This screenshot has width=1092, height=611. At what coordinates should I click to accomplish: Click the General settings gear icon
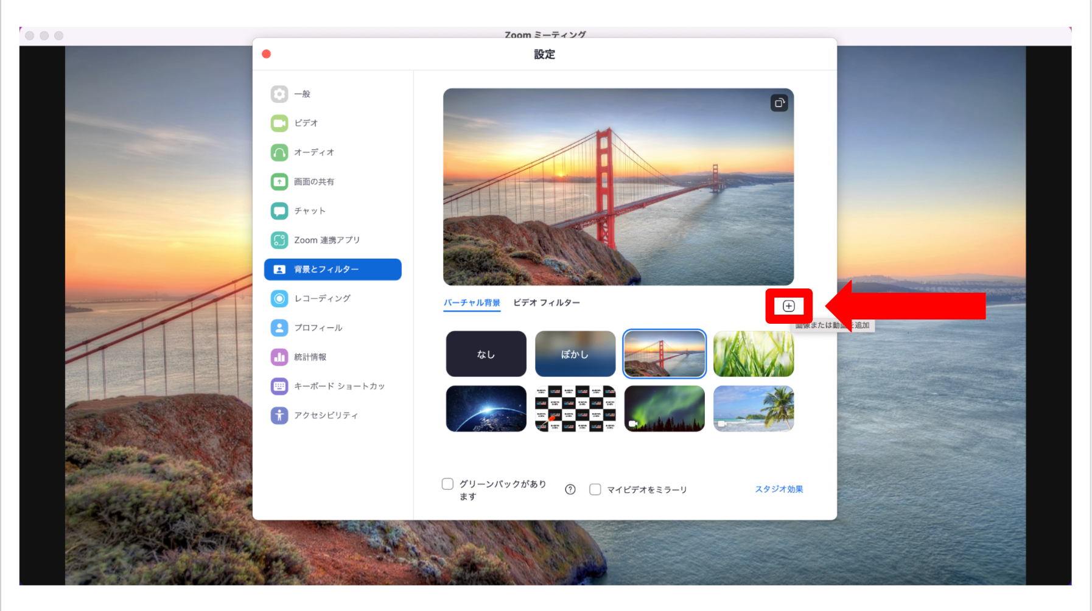pyautogui.click(x=279, y=94)
